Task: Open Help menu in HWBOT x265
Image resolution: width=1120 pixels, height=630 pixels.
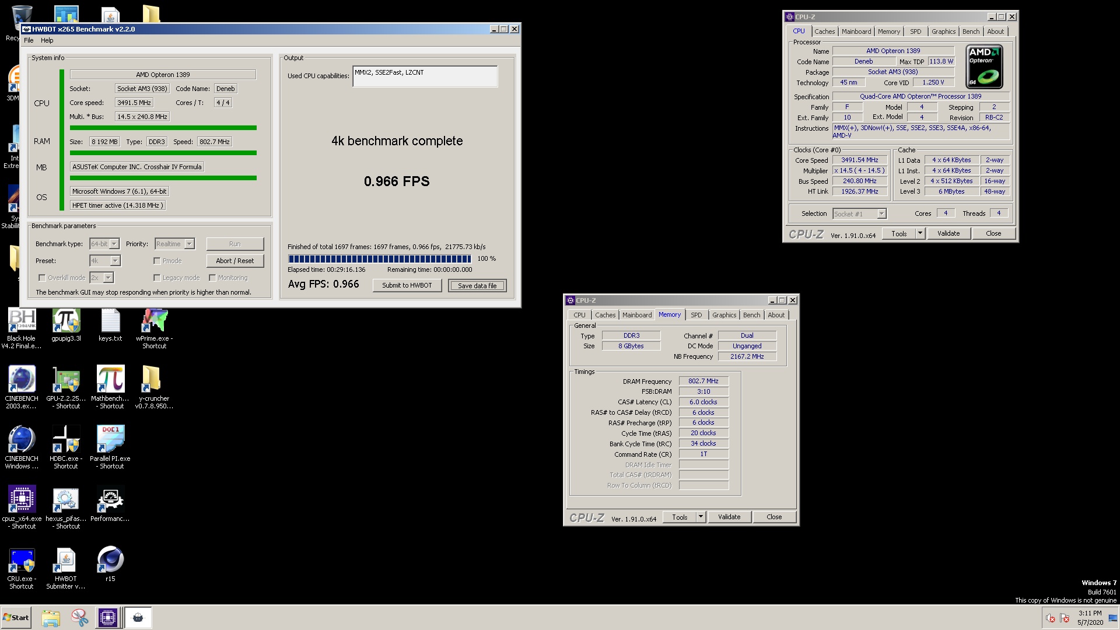Action: point(47,40)
